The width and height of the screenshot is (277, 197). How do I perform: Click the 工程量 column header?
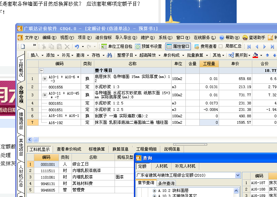coord(209,64)
